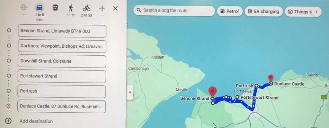Click the Portstewart Strand stop field
The height and width of the screenshot is (128, 329).
coord(62,76)
